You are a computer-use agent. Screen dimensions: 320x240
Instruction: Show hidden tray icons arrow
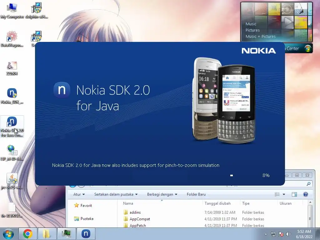[x=266, y=234]
